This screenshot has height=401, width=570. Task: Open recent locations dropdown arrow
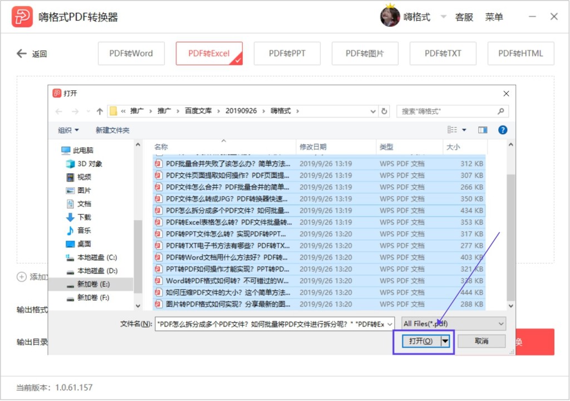pos(89,111)
